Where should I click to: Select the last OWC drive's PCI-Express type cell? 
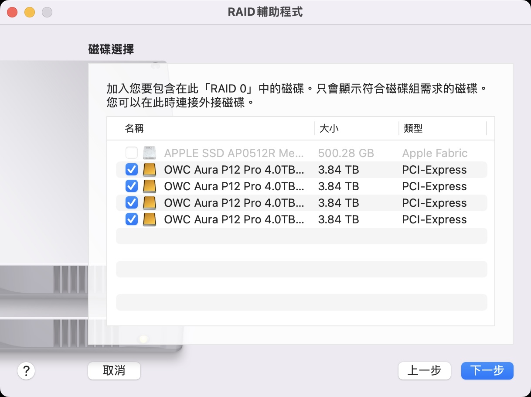[x=434, y=219]
